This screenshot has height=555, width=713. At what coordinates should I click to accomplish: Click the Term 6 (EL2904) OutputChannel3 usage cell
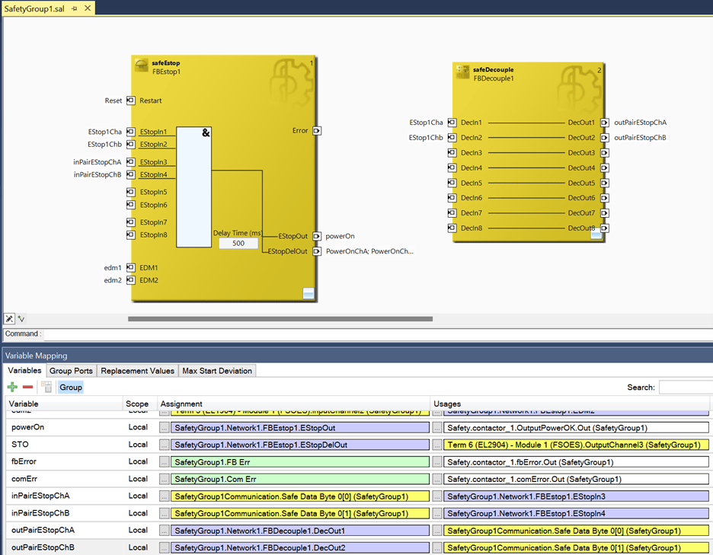576,445
